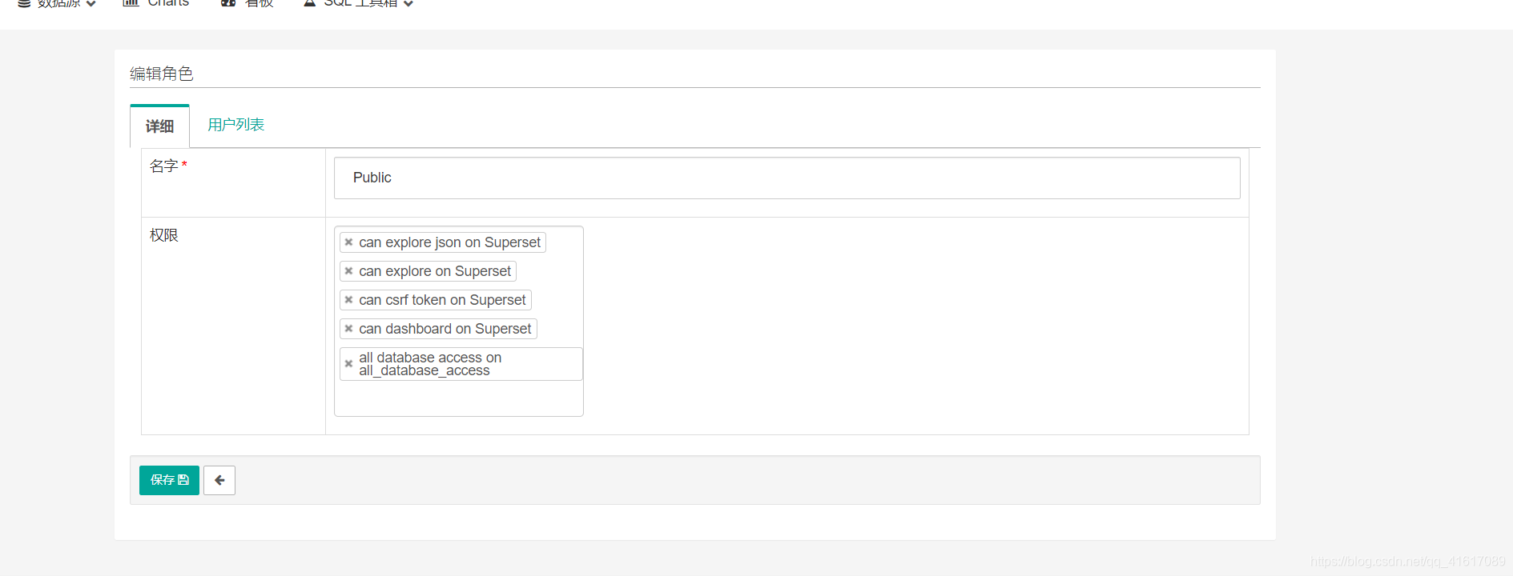Screen dimensions: 1513x576
Task: Click the back arrow button beside 保存
Action: pyautogui.click(x=219, y=480)
